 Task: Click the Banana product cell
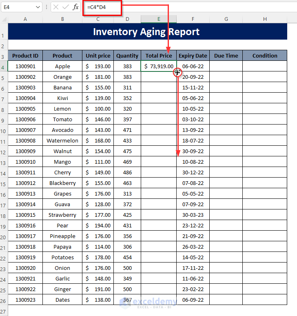(62, 87)
